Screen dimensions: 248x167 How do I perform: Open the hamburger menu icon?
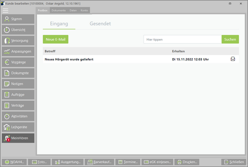point(6,11)
